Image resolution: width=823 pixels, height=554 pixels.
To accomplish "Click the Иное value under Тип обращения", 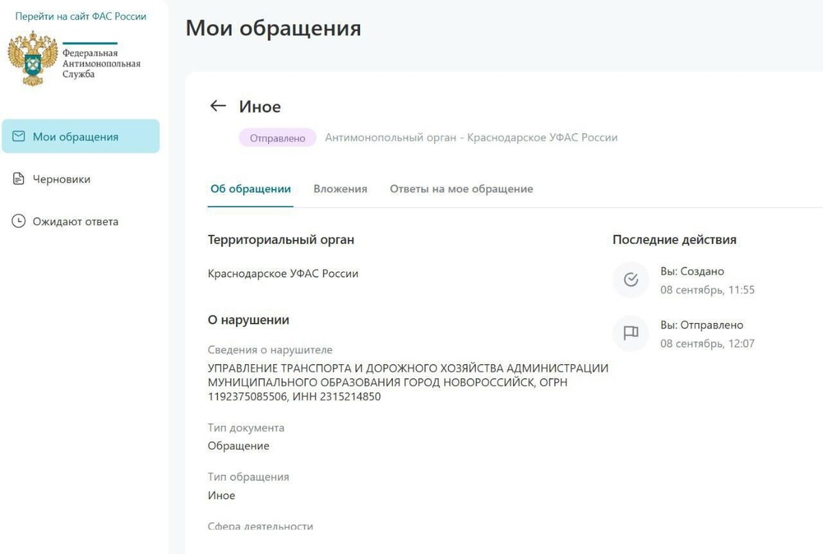I will tap(222, 495).
